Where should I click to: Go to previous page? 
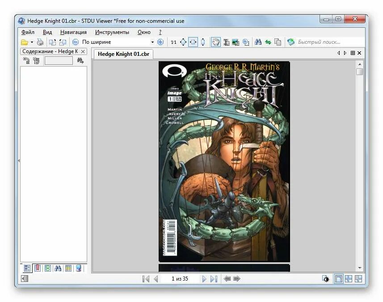156,279
